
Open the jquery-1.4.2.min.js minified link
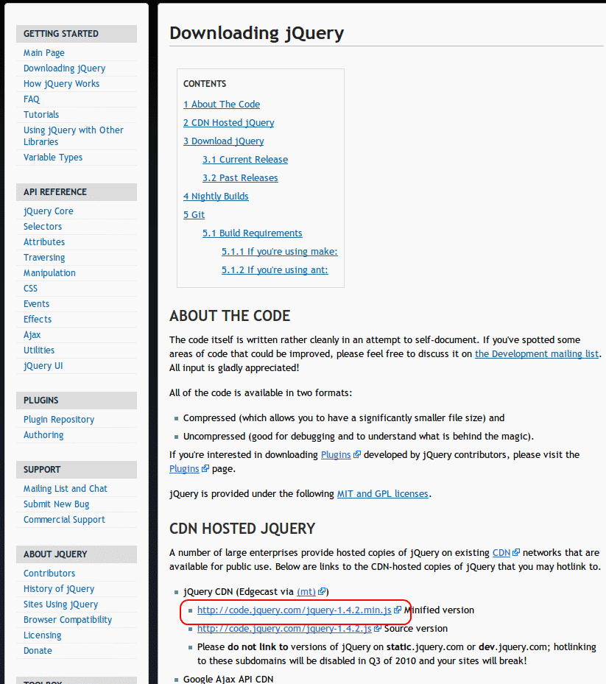(x=295, y=610)
